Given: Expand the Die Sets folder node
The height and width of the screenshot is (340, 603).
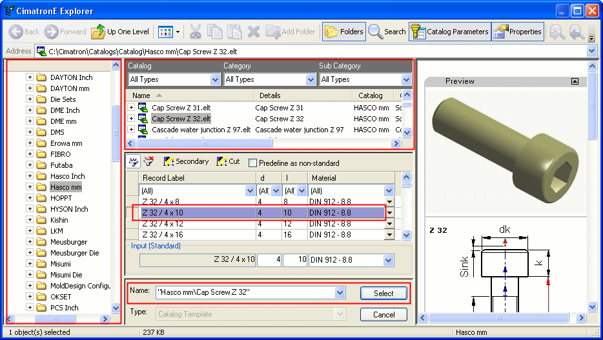Looking at the screenshot, I should [30, 99].
